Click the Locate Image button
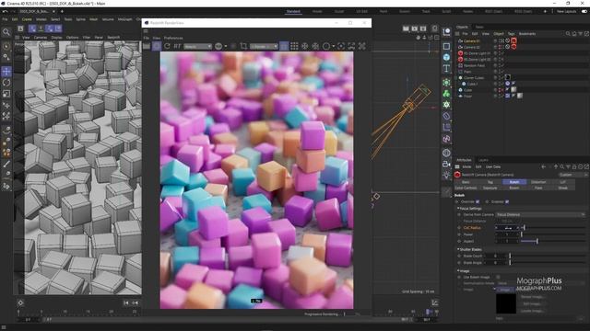This screenshot has height=331, width=590. click(532, 311)
